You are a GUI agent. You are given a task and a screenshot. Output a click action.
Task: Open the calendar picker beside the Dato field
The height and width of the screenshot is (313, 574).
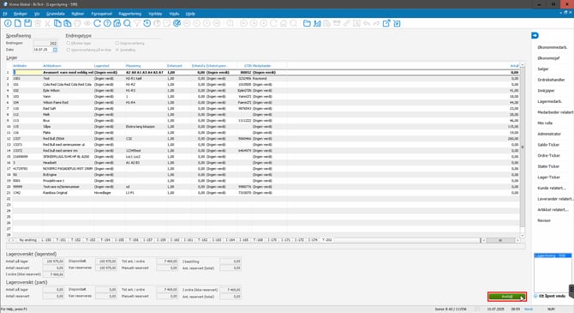click(x=56, y=50)
